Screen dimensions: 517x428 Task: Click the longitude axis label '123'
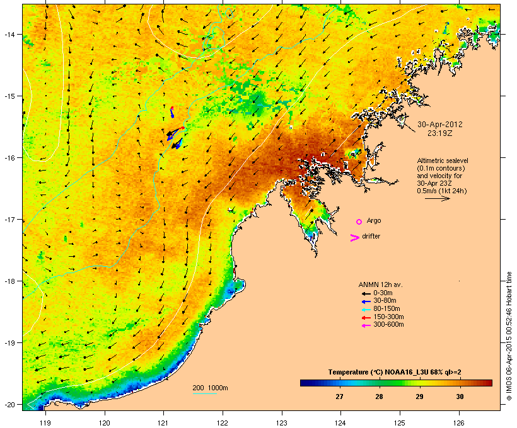282,423
